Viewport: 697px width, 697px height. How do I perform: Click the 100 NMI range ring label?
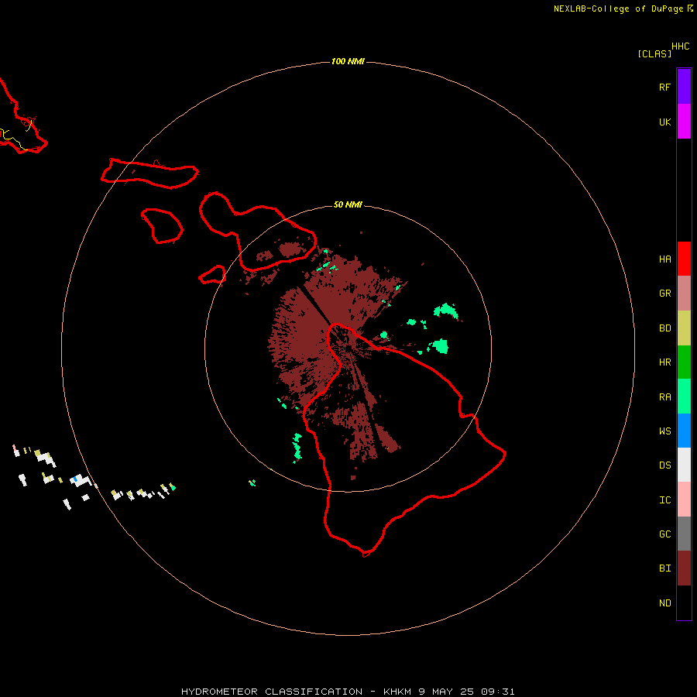click(x=348, y=61)
